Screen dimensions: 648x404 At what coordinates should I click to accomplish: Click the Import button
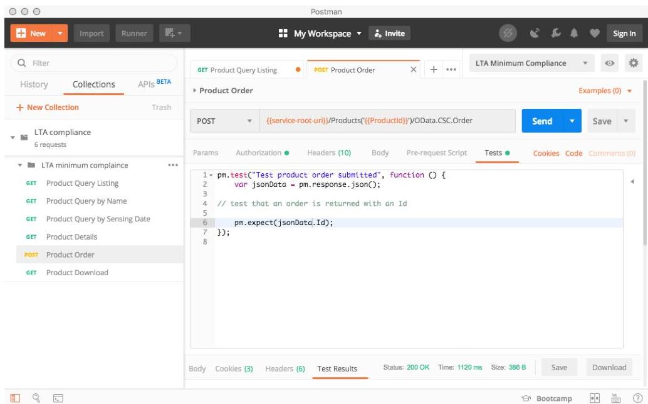(x=91, y=33)
